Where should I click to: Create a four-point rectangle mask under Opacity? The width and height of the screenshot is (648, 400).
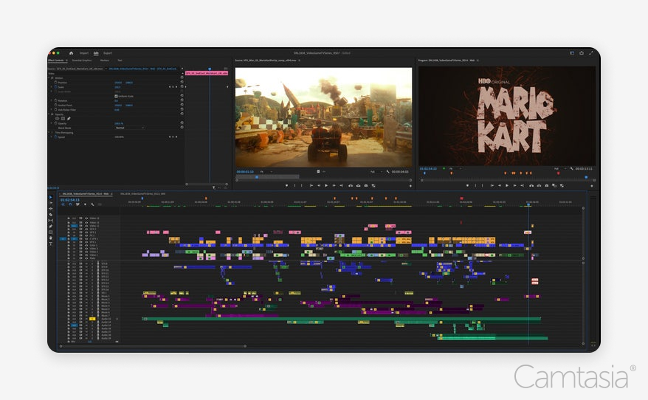pyautogui.click(x=63, y=119)
